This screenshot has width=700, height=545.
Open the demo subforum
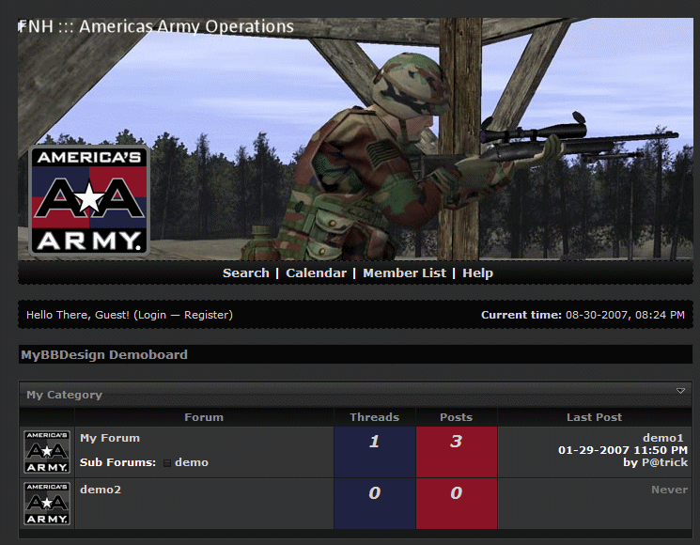pos(192,462)
